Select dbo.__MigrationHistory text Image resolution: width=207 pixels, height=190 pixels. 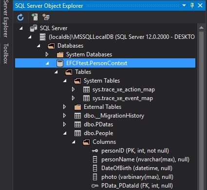(114, 116)
